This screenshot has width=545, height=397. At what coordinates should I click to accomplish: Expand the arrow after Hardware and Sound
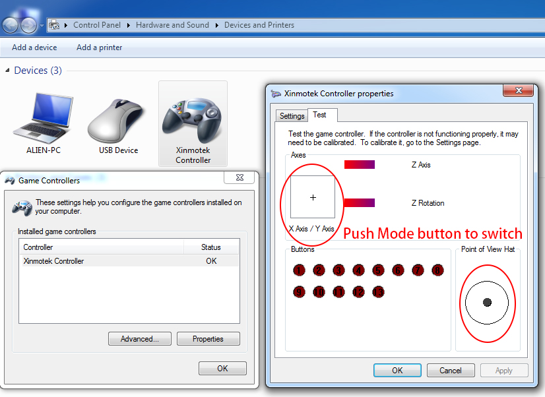pos(217,25)
